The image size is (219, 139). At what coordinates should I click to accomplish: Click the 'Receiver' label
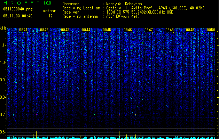[x=71, y=12]
